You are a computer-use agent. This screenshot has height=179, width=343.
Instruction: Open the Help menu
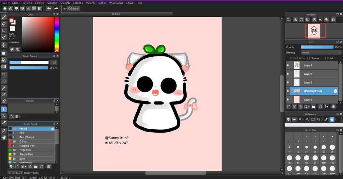[x=139, y=3]
